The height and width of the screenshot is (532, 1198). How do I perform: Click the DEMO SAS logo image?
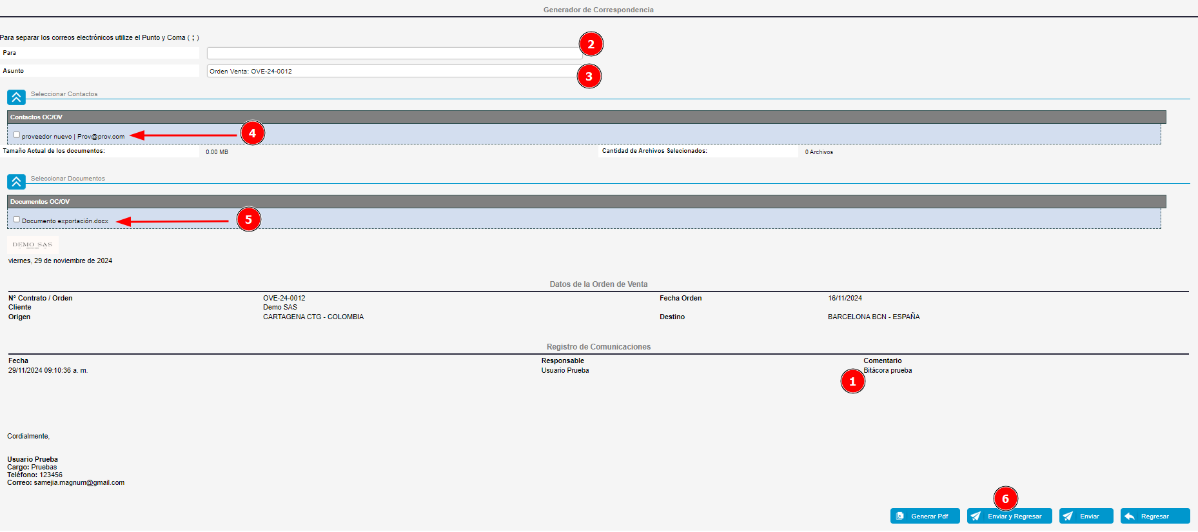tap(32, 245)
